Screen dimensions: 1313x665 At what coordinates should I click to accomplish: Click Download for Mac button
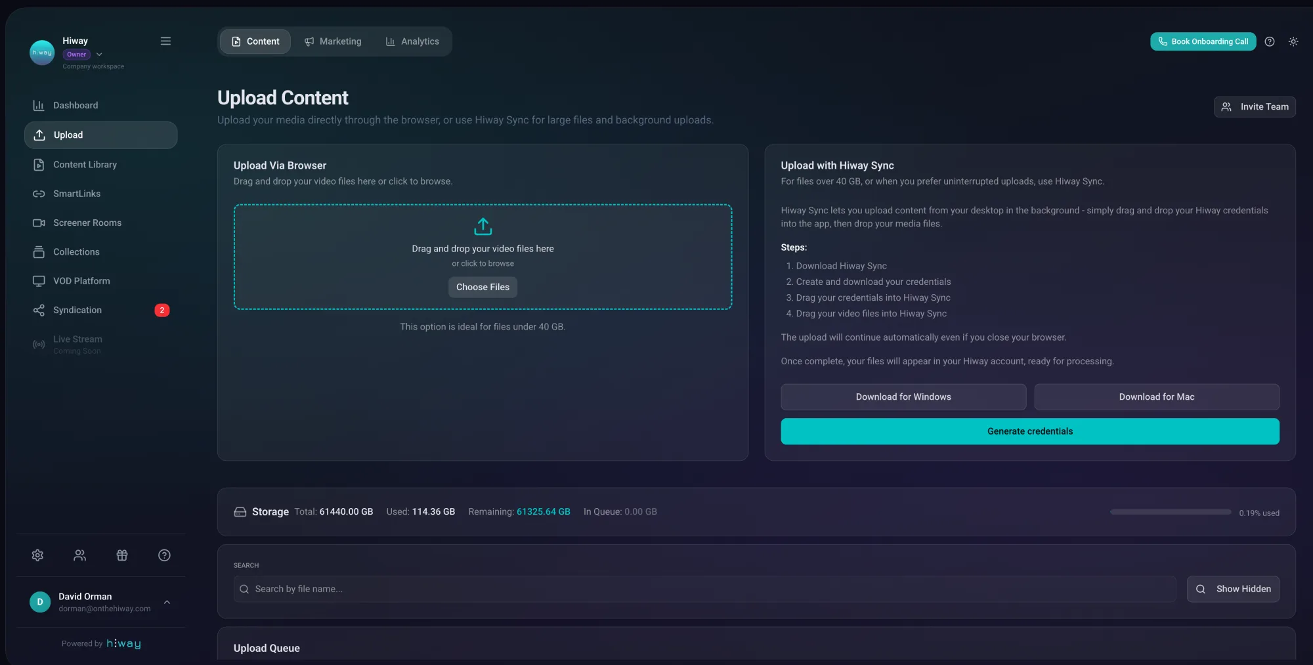(1157, 397)
